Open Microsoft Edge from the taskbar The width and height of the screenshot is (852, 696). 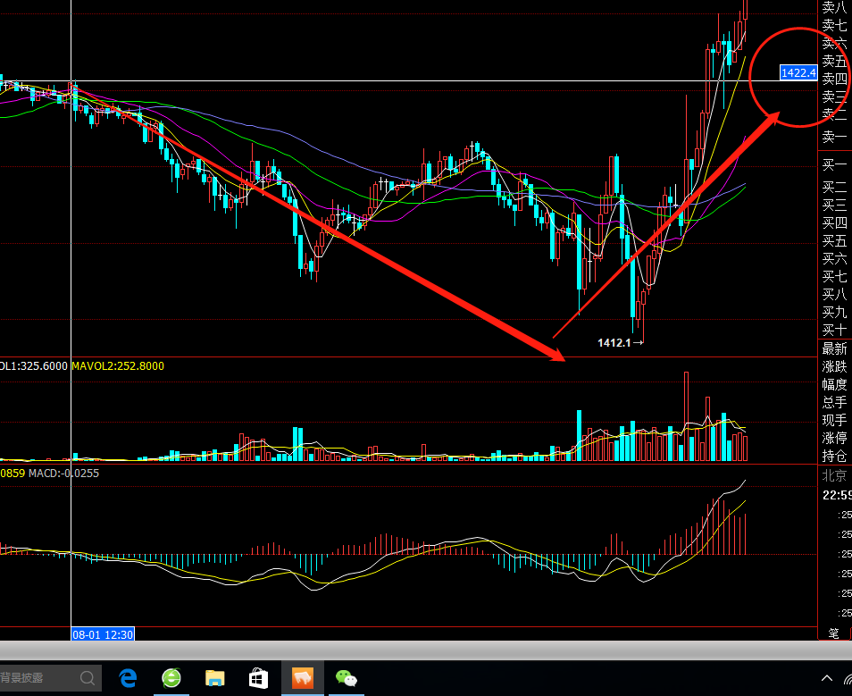click(128, 678)
